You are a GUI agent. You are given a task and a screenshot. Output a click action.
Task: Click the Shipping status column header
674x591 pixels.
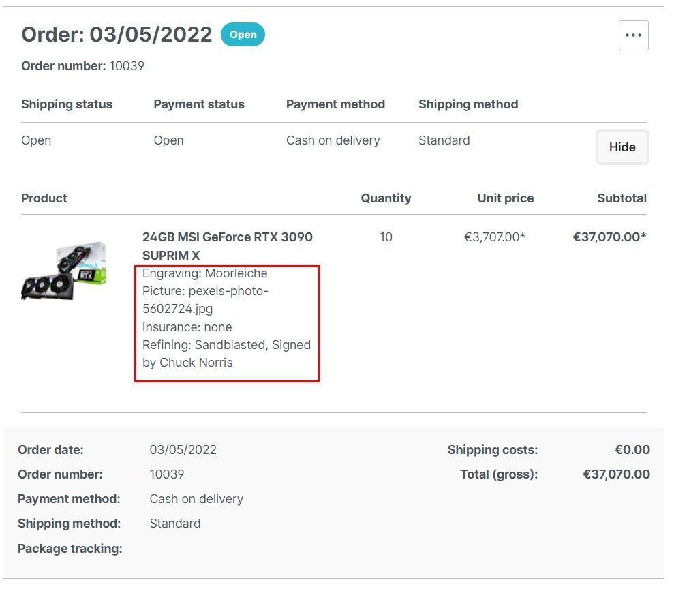pos(67,104)
